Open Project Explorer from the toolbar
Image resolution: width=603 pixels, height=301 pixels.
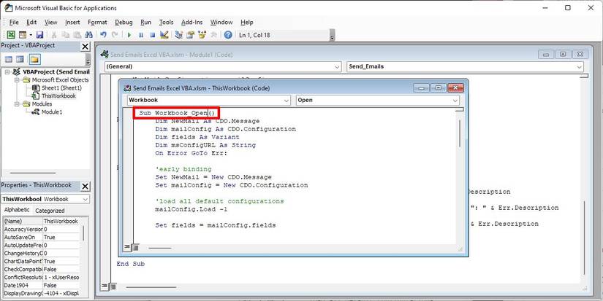click(x=178, y=35)
